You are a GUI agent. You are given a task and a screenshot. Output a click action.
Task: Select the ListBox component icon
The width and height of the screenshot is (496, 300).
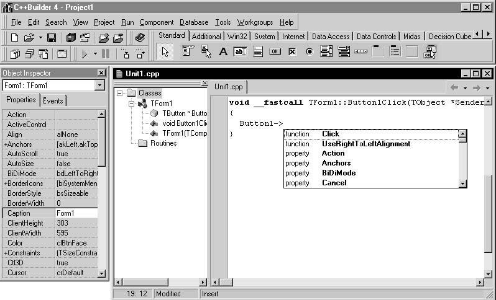coord(326,51)
